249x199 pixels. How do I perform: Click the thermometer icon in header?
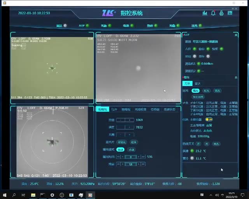[x=221, y=13]
